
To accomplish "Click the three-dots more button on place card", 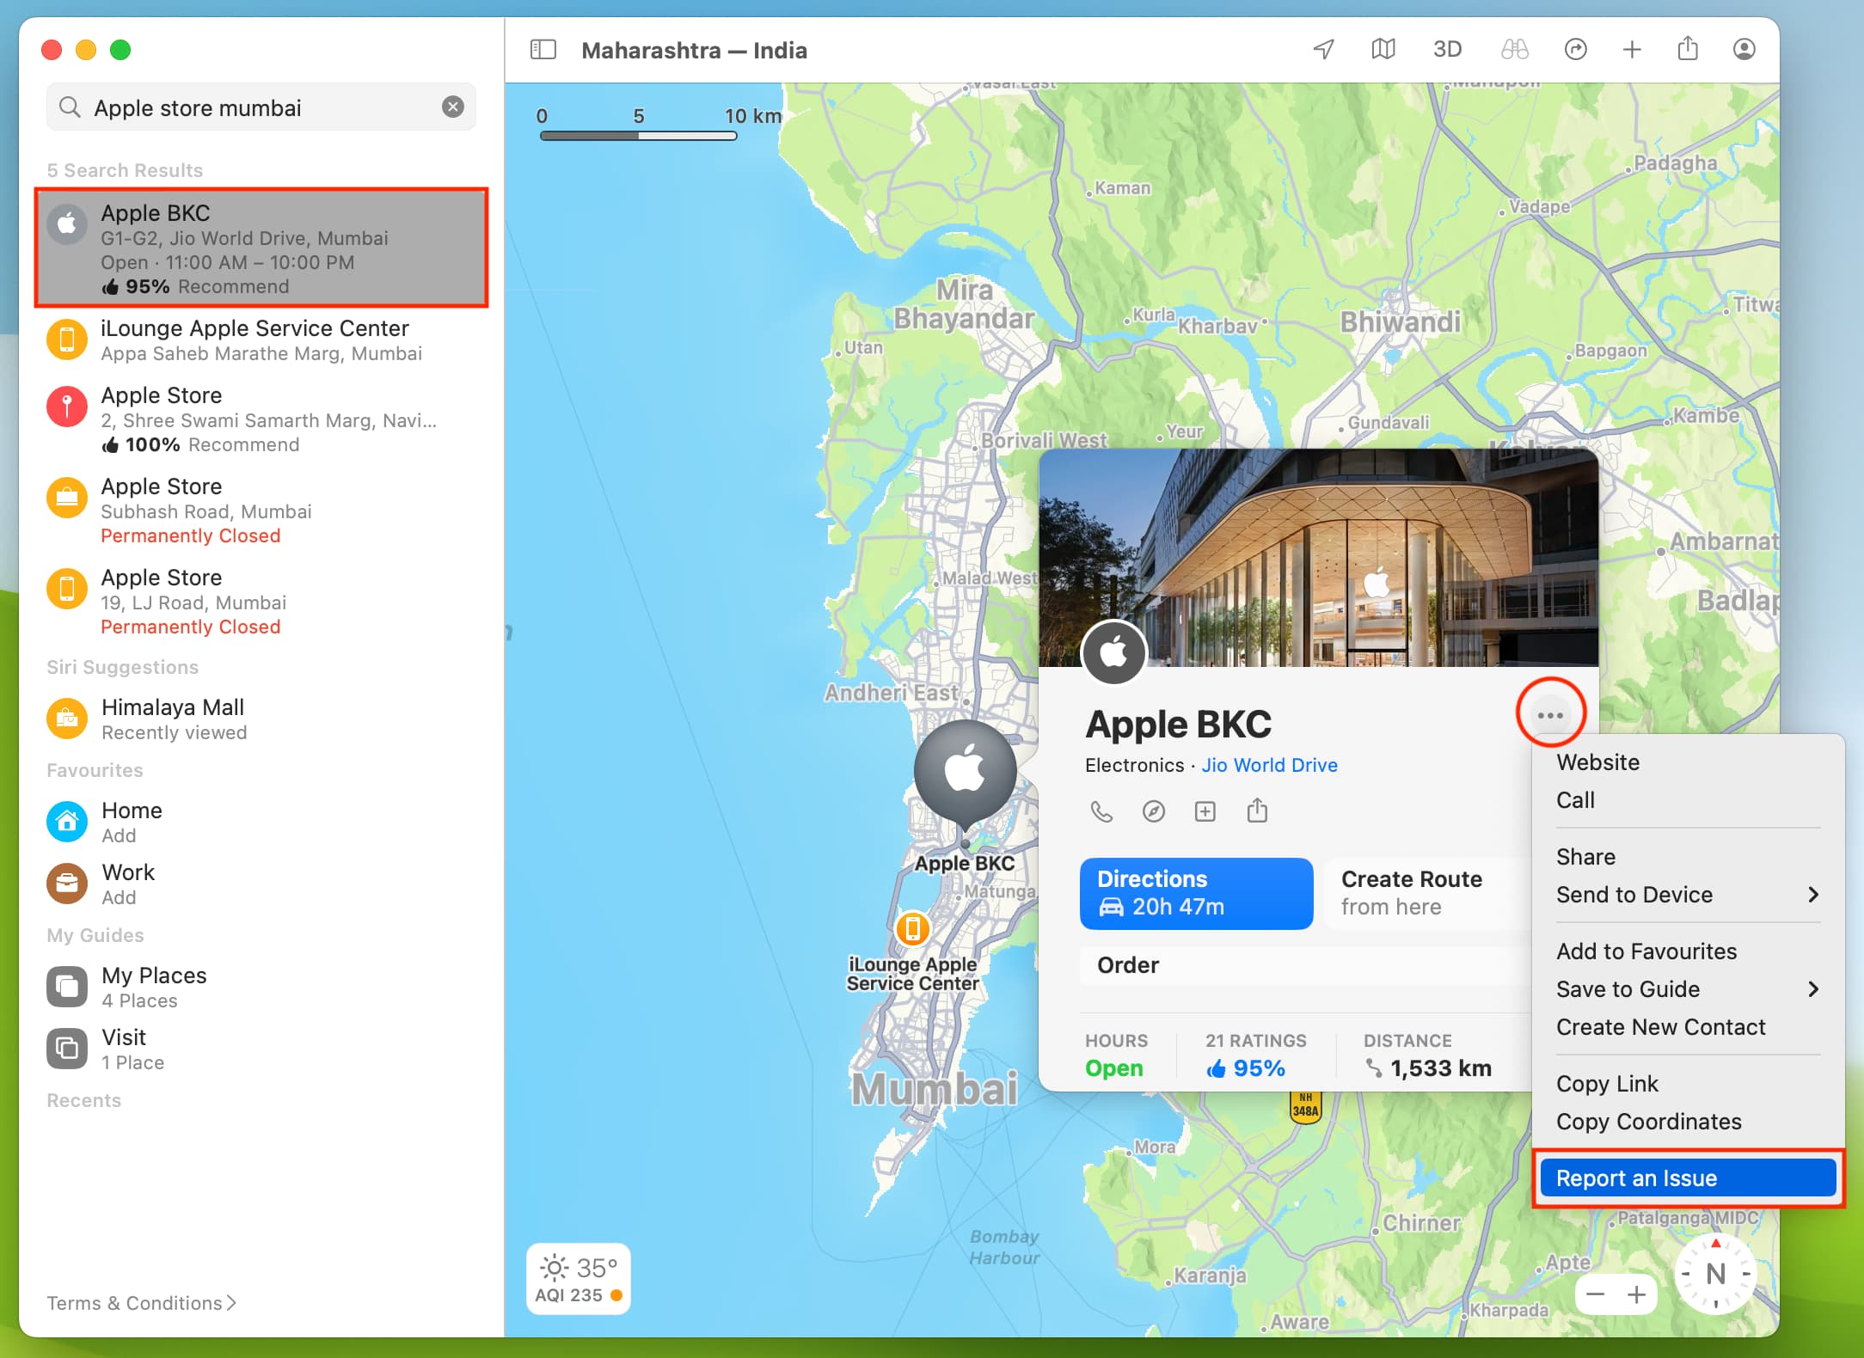I will (x=1550, y=715).
